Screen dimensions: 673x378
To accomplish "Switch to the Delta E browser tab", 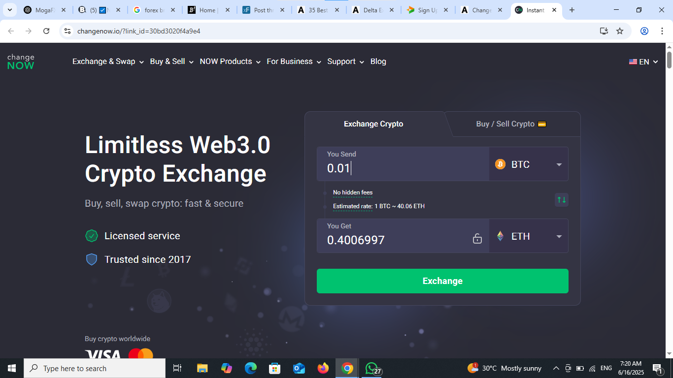I will pyautogui.click(x=372, y=10).
